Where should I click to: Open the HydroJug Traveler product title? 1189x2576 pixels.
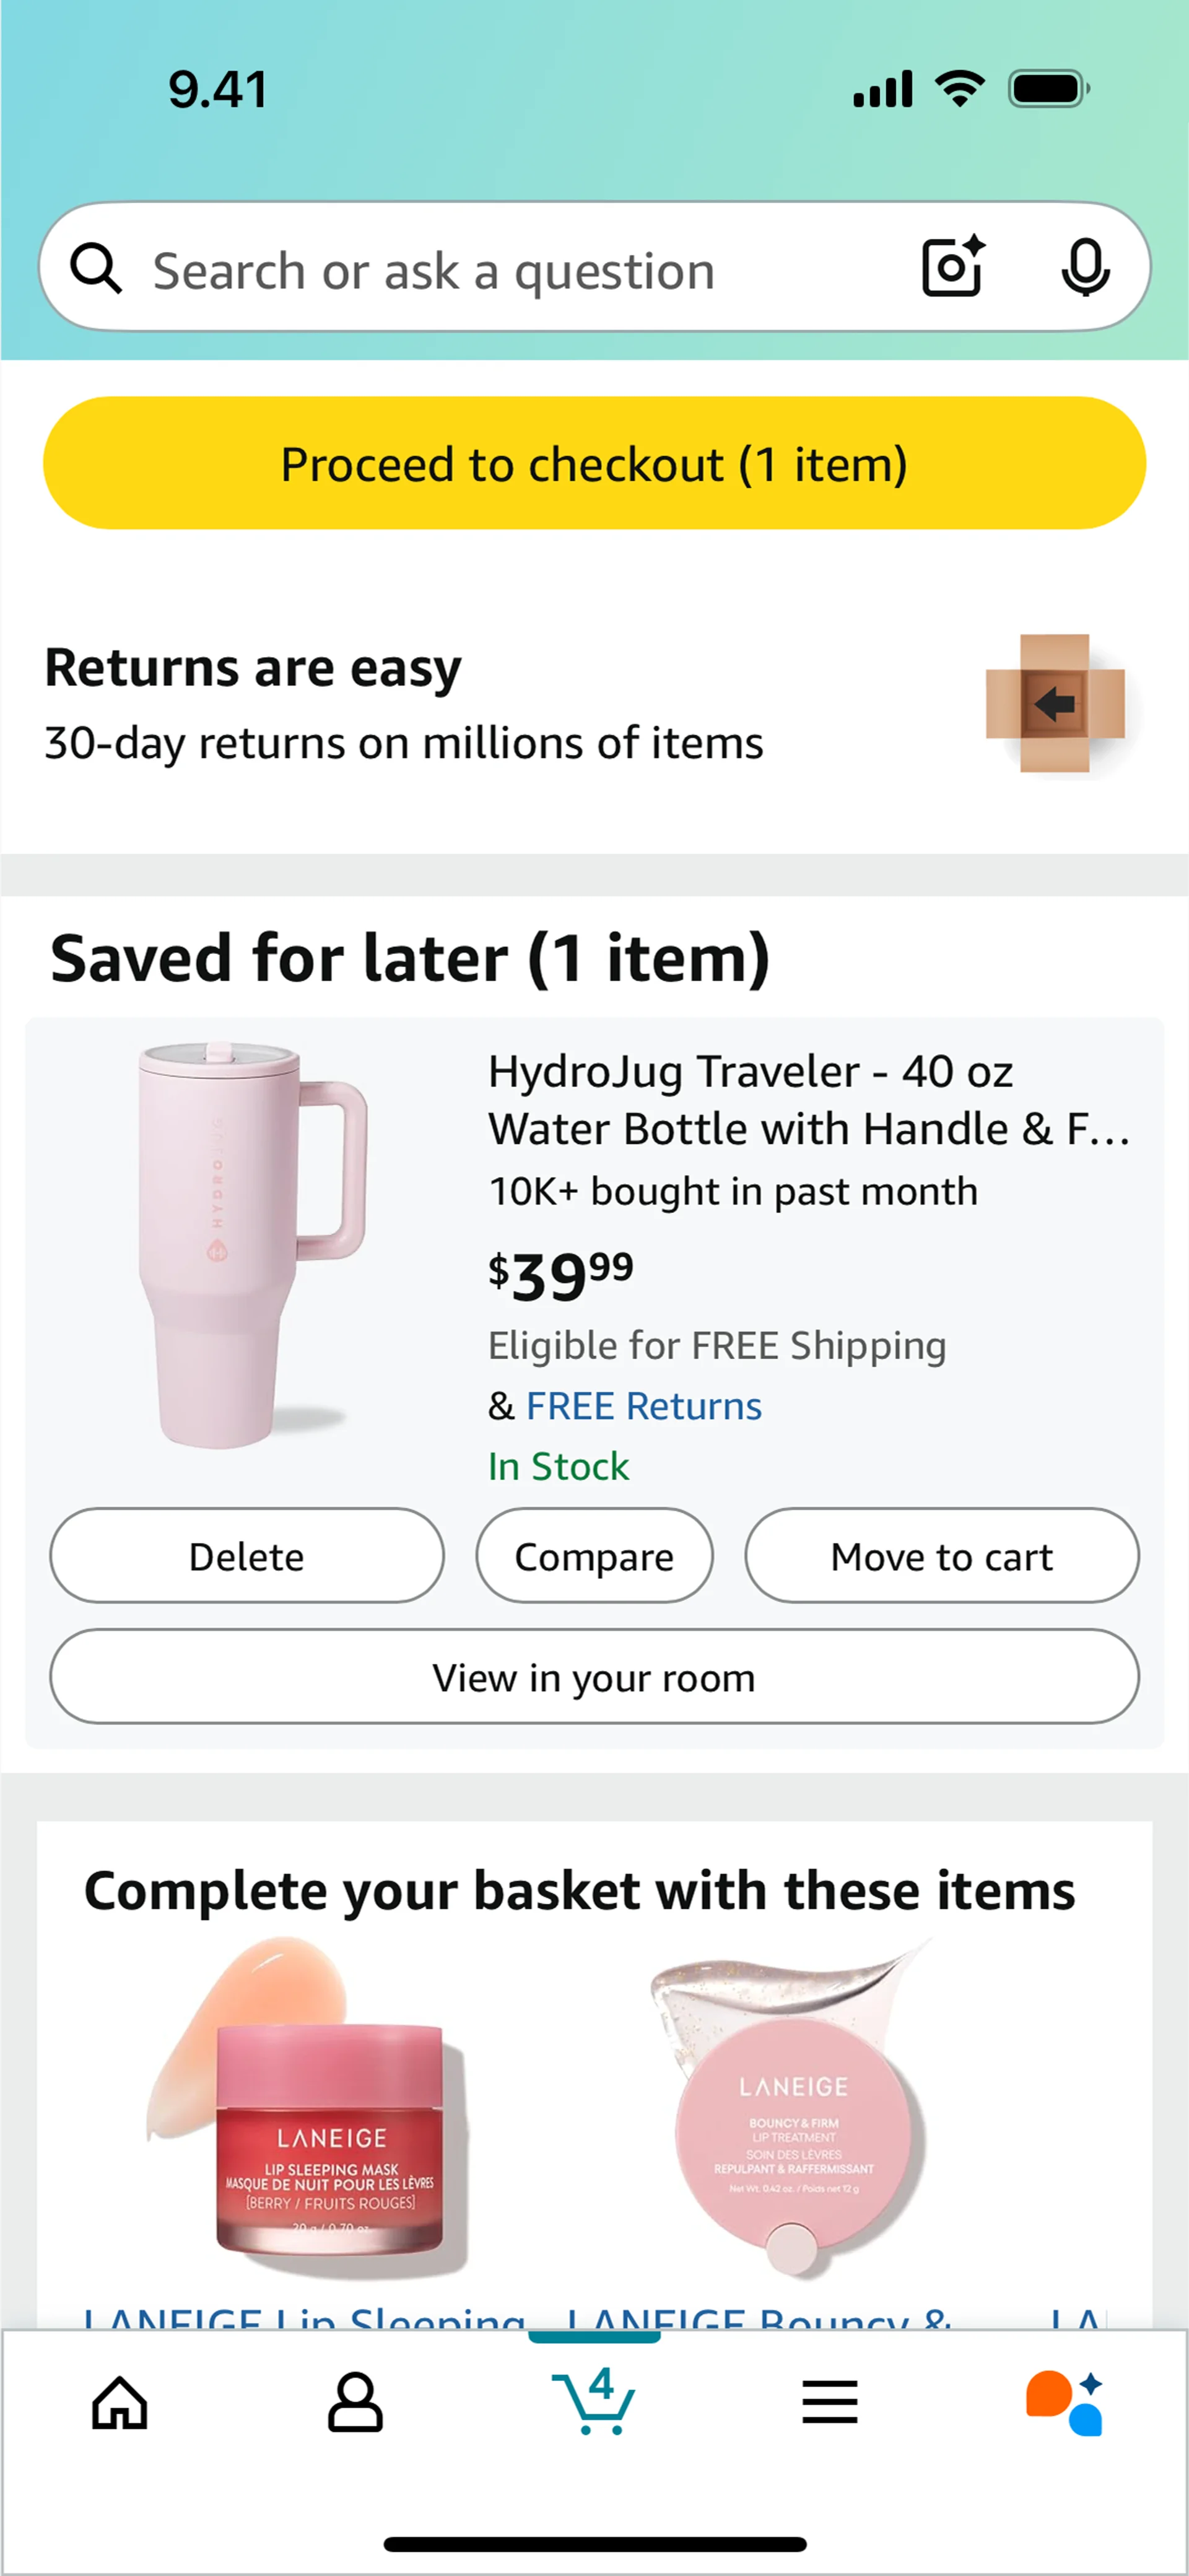[x=810, y=1100]
